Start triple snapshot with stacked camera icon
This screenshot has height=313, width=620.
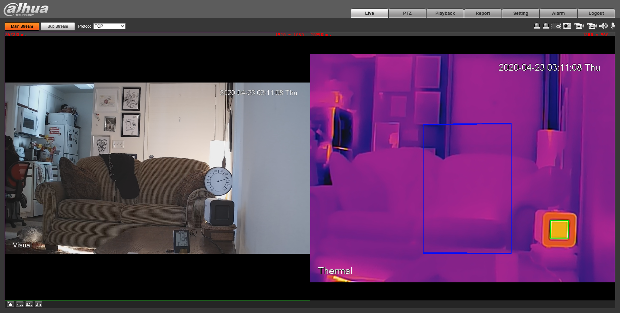[x=579, y=26]
